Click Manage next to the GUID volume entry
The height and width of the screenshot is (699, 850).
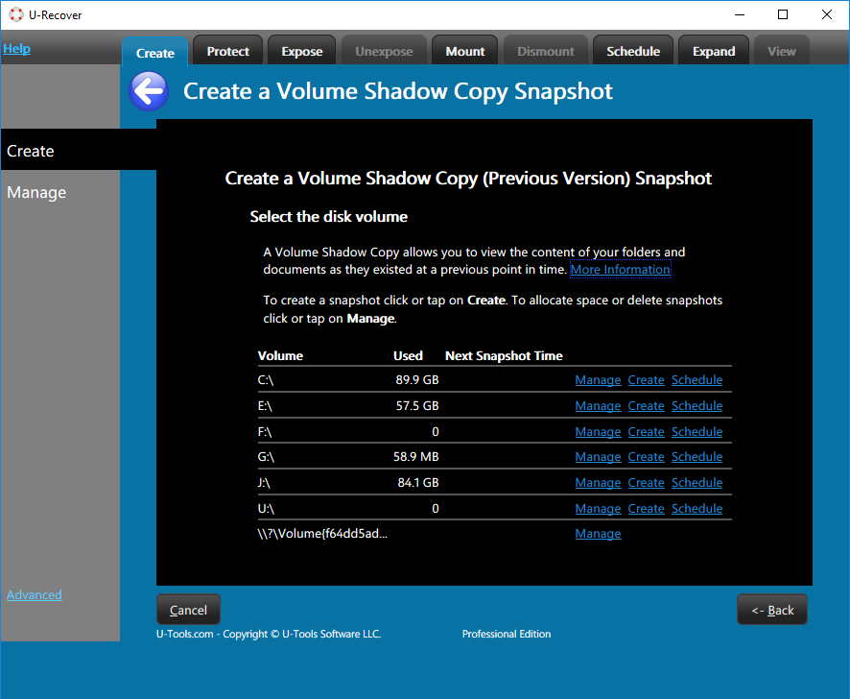pyautogui.click(x=598, y=533)
